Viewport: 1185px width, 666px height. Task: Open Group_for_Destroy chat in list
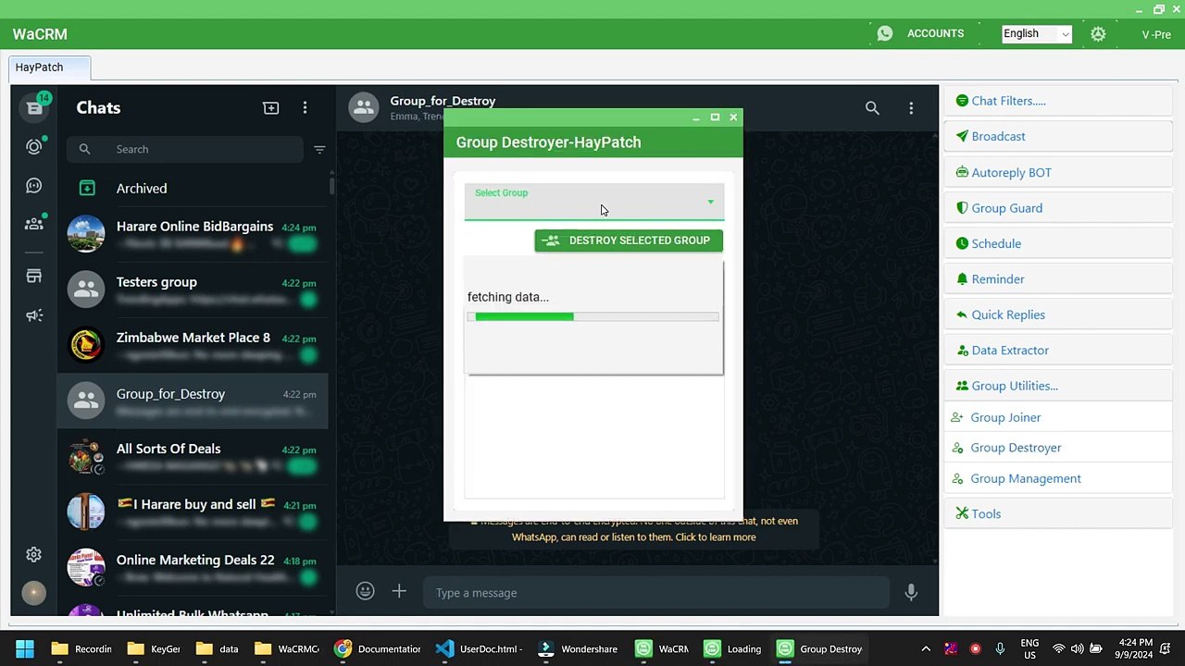pyautogui.click(x=193, y=401)
